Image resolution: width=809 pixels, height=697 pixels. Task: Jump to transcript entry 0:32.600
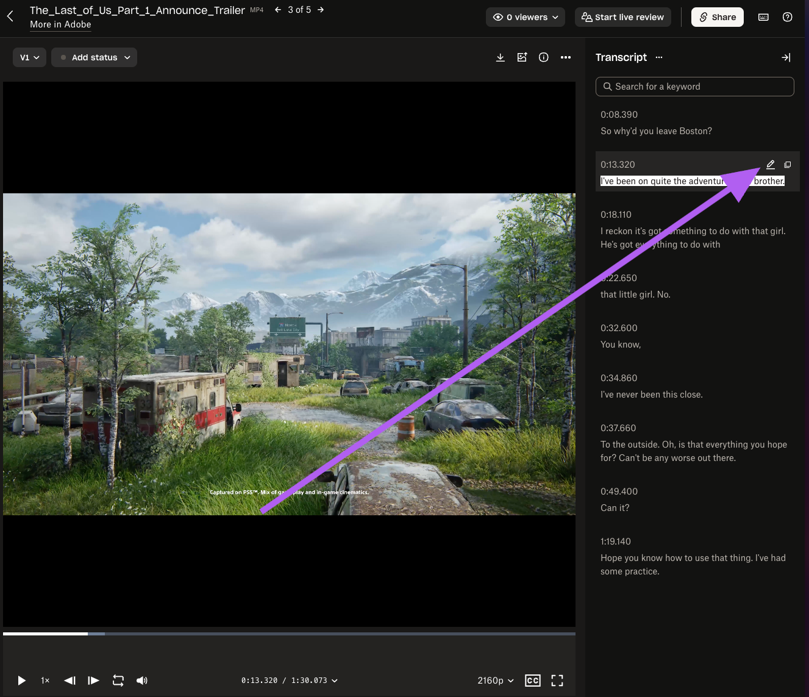click(619, 328)
